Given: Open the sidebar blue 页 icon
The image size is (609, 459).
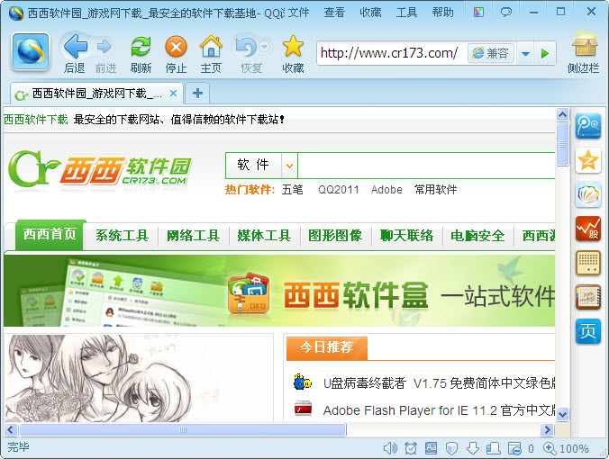Looking at the screenshot, I should point(588,331).
